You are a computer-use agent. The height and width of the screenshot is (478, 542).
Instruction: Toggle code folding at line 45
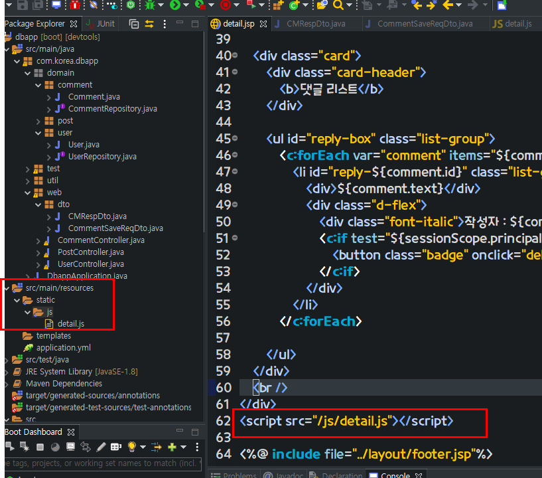[235, 138]
